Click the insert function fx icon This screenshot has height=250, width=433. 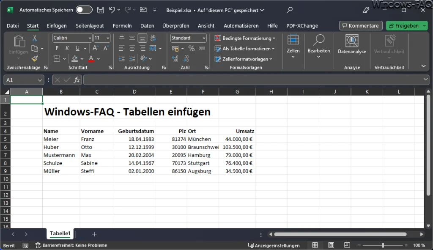click(x=77, y=80)
